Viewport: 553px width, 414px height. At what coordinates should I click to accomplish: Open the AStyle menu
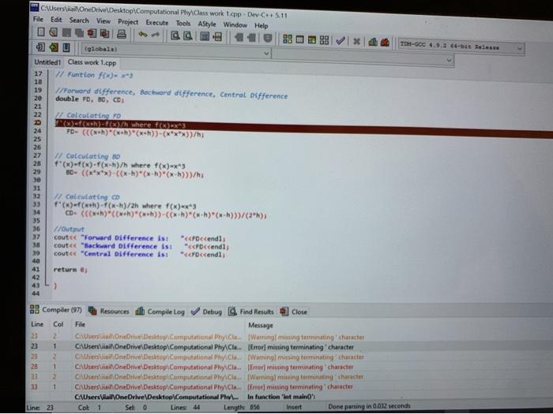(207, 24)
